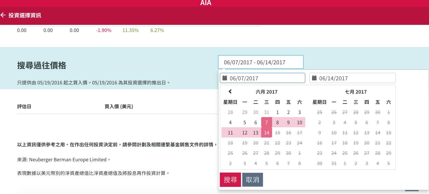Click calendar icon in end date 06/14/2017 field
This screenshot has height=194, width=429.
click(314, 78)
